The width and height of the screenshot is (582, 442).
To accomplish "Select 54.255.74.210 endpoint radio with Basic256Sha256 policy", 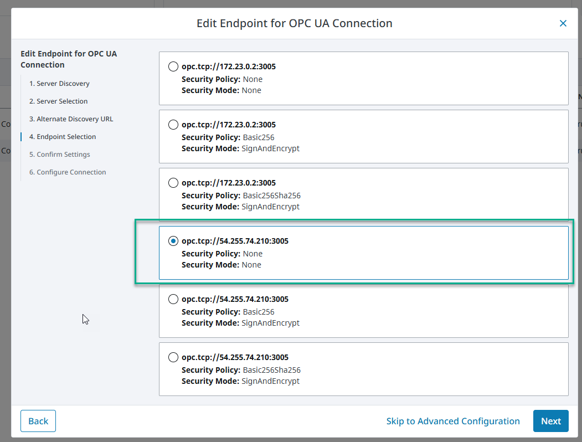I will pyautogui.click(x=173, y=358).
